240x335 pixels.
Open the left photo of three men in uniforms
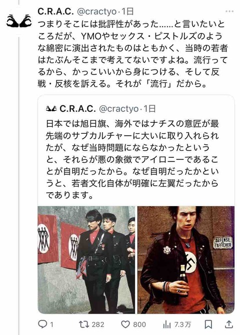tap(86, 260)
